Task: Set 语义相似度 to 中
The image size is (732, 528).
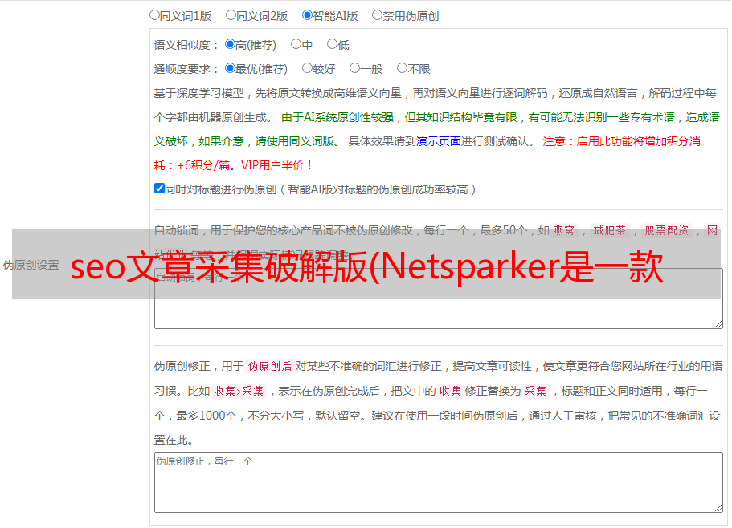Action: 296,44
